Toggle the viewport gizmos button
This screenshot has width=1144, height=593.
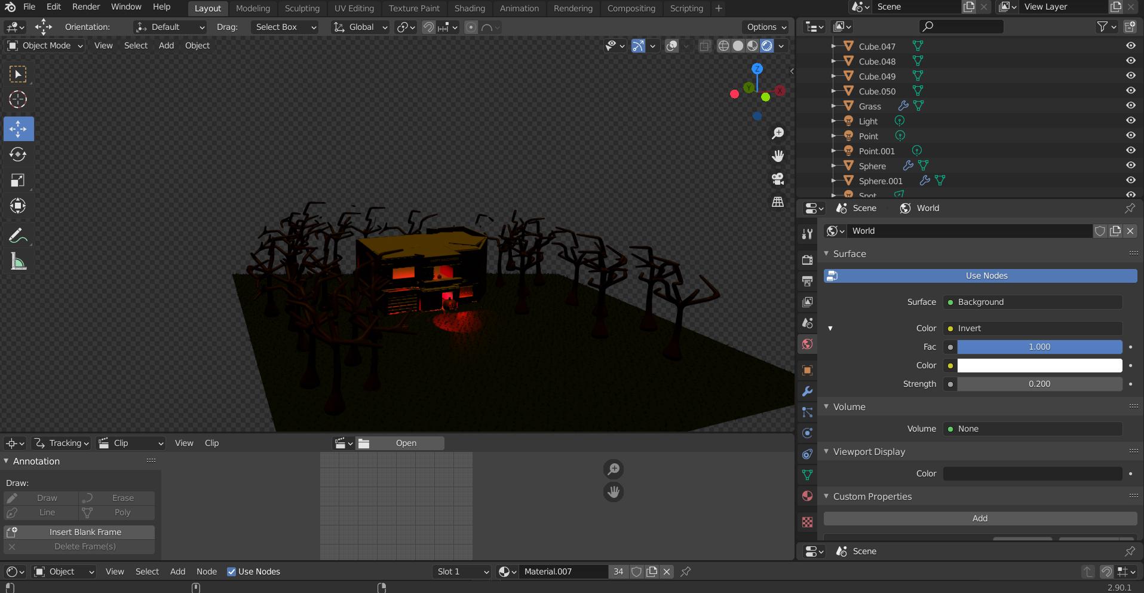pyautogui.click(x=638, y=46)
